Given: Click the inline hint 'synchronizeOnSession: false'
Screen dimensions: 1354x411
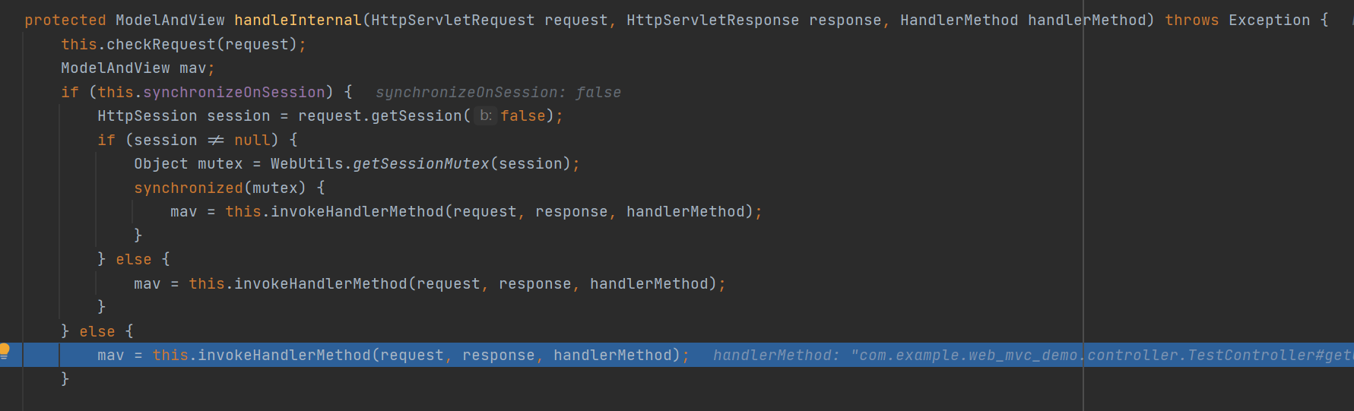Looking at the screenshot, I should tap(498, 92).
